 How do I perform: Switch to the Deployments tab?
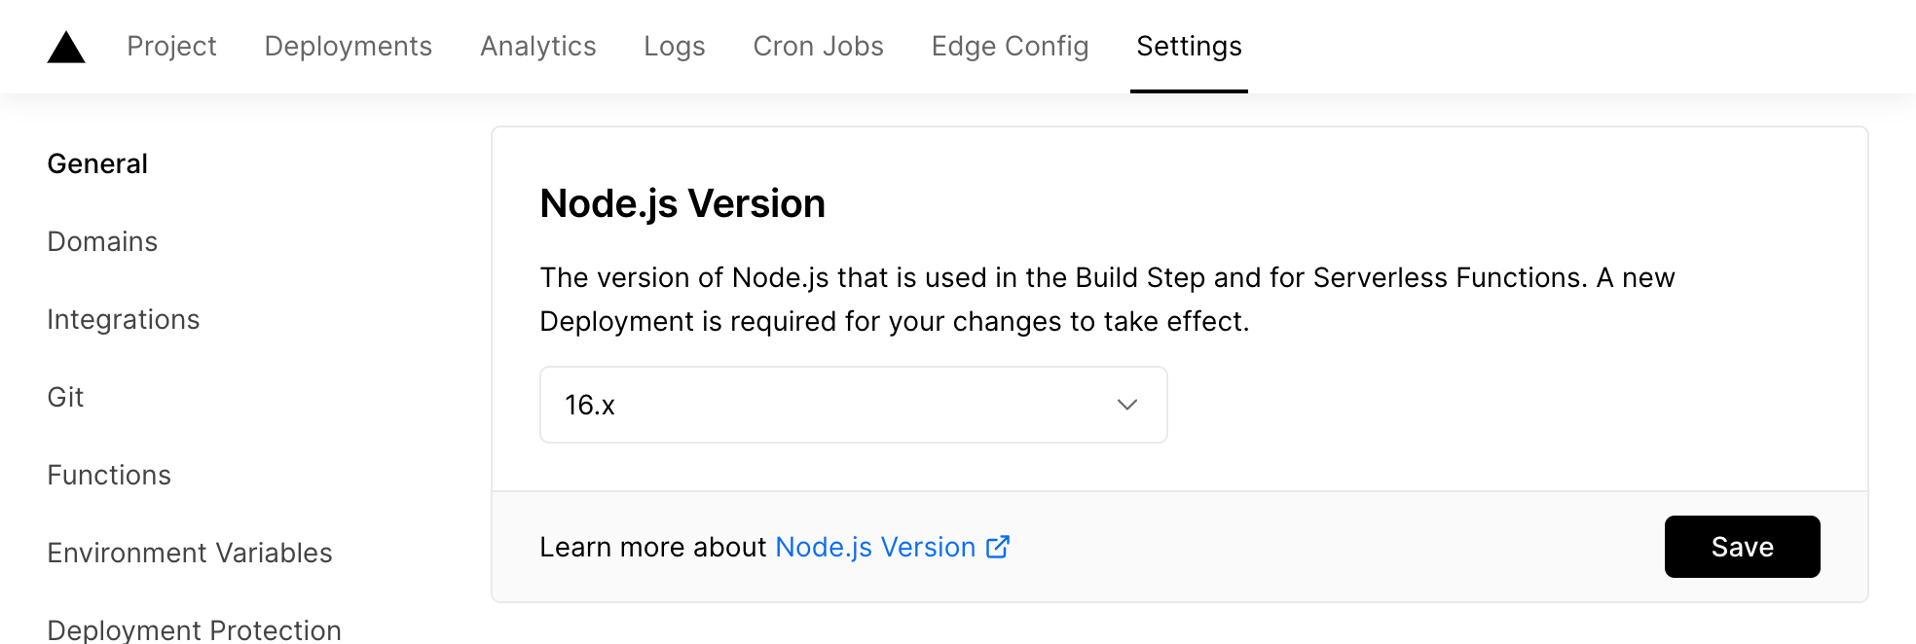click(x=348, y=46)
